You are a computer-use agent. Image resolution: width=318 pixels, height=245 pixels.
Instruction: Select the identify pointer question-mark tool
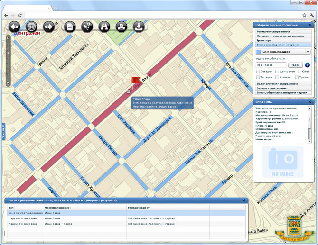click(87, 27)
